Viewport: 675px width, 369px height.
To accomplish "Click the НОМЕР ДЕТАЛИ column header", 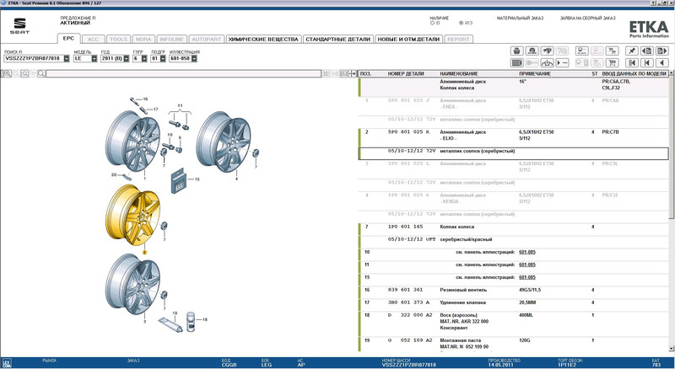I will pyautogui.click(x=406, y=74).
